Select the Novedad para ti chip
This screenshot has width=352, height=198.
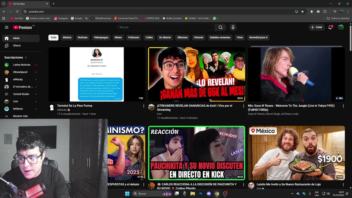(258, 37)
